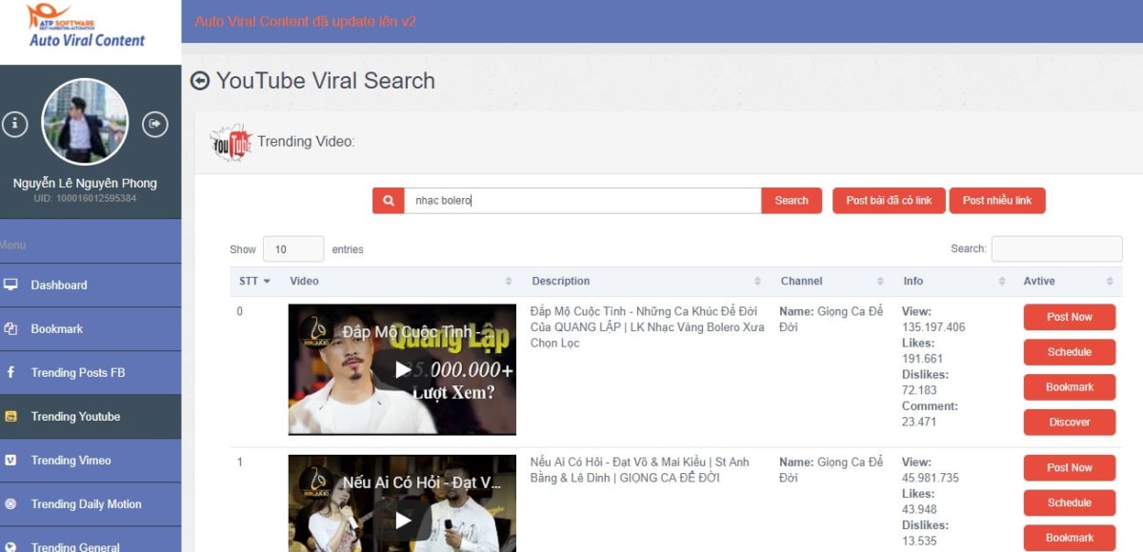The width and height of the screenshot is (1143, 552).
Task: Click the red magnifier search icon
Action: (x=388, y=201)
